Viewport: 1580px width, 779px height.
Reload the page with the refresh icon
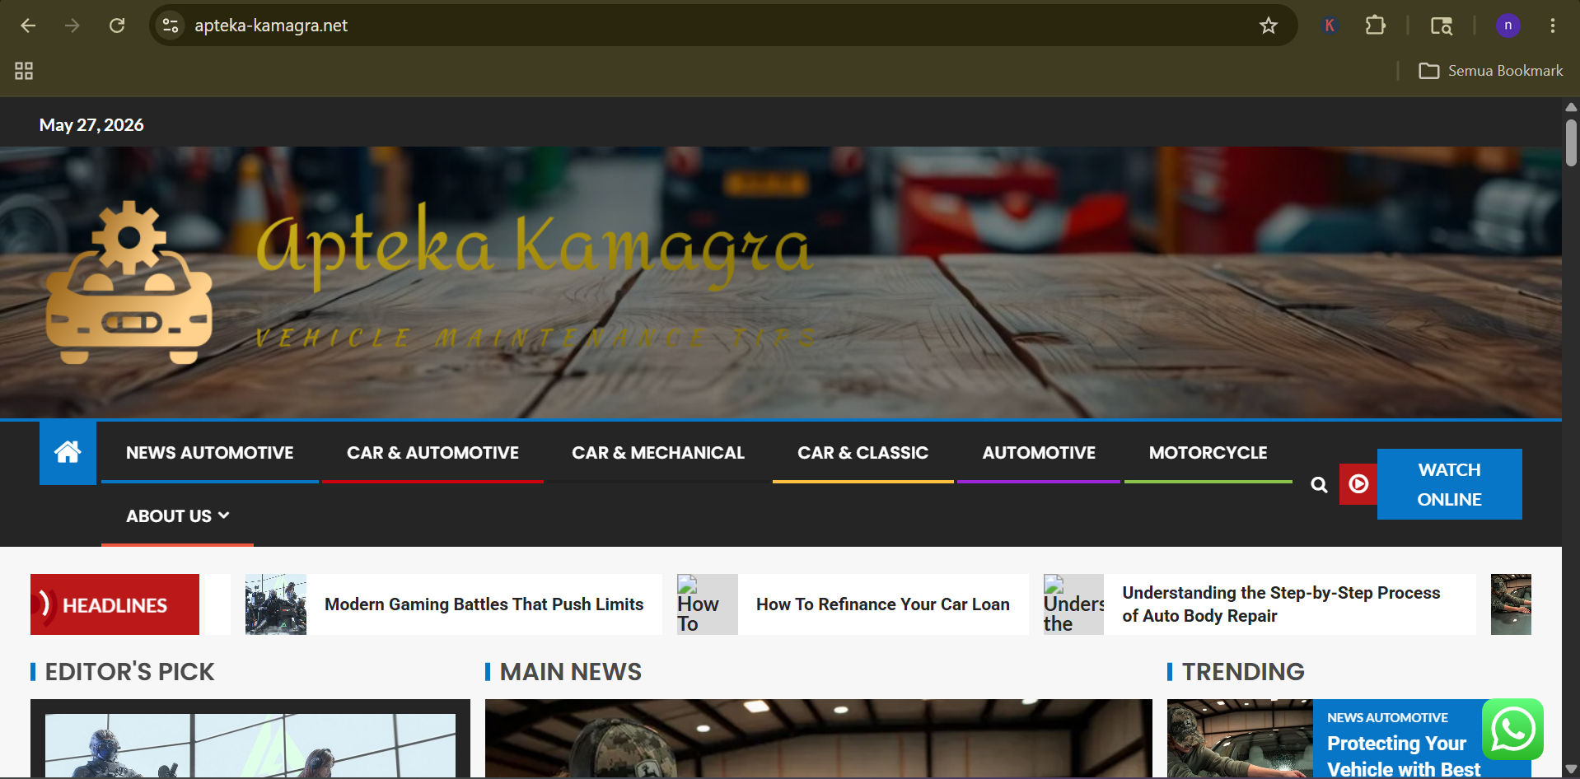tap(117, 26)
